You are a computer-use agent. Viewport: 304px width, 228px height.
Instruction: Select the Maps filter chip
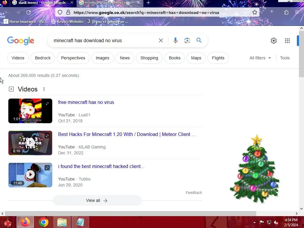pyautogui.click(x=196, y=58)
